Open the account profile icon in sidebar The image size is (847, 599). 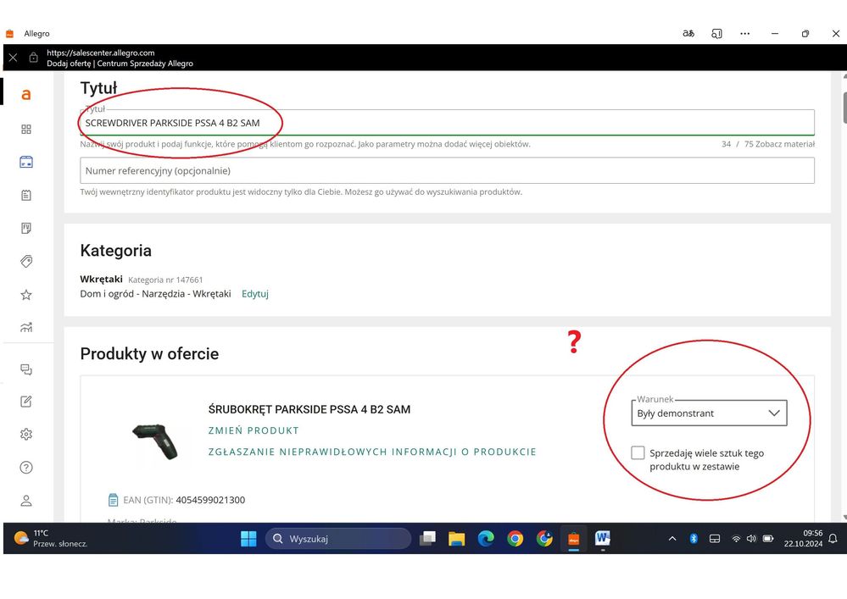(x=26, y=501)
